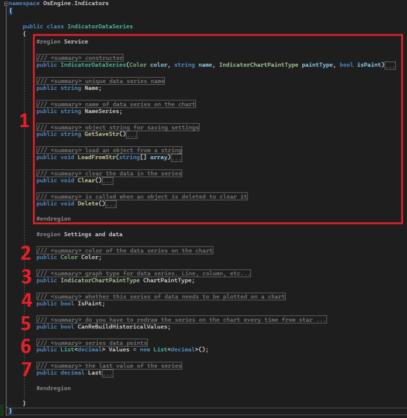Click 'new List<decimal>()' initializer
Viewport: 407px width, 418px height.
click(x=172, y=349)
